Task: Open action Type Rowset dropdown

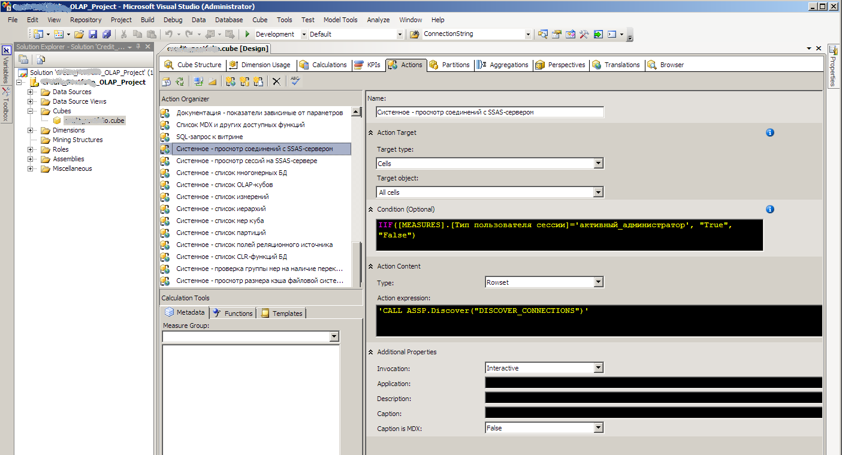Action: 598,282
